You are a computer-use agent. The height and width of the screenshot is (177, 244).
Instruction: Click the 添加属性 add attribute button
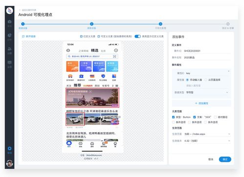point(201,103)
